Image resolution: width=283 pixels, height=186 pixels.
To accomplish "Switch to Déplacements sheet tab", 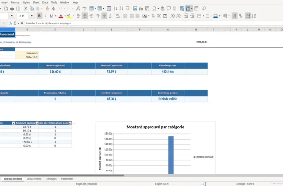I will 34,179.
